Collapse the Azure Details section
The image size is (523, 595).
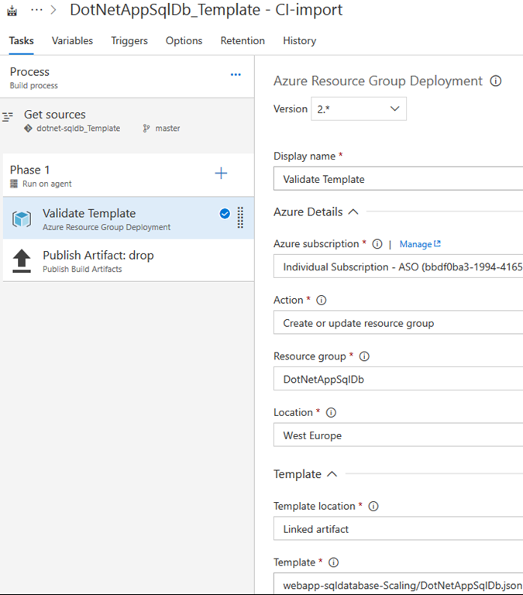[353, 212]
